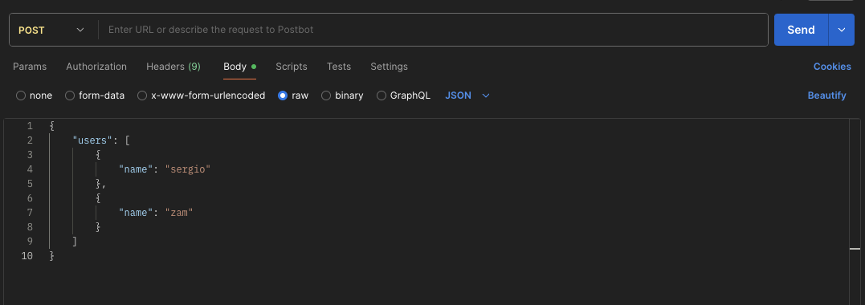Image resolution: width=865 pixels, height=305 pixels.
Task: Click the editor vertical scrollbar
Action: 855,212
